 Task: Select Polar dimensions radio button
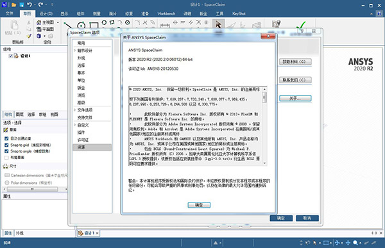7,183
